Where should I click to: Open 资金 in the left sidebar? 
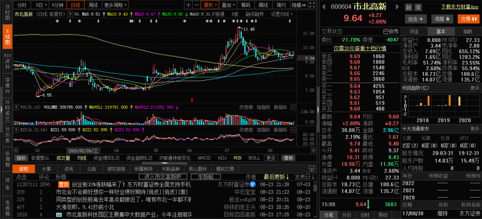pos(8,184)
